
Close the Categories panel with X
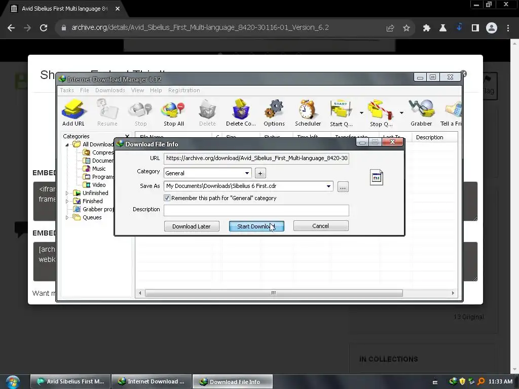tap(127, 136)
